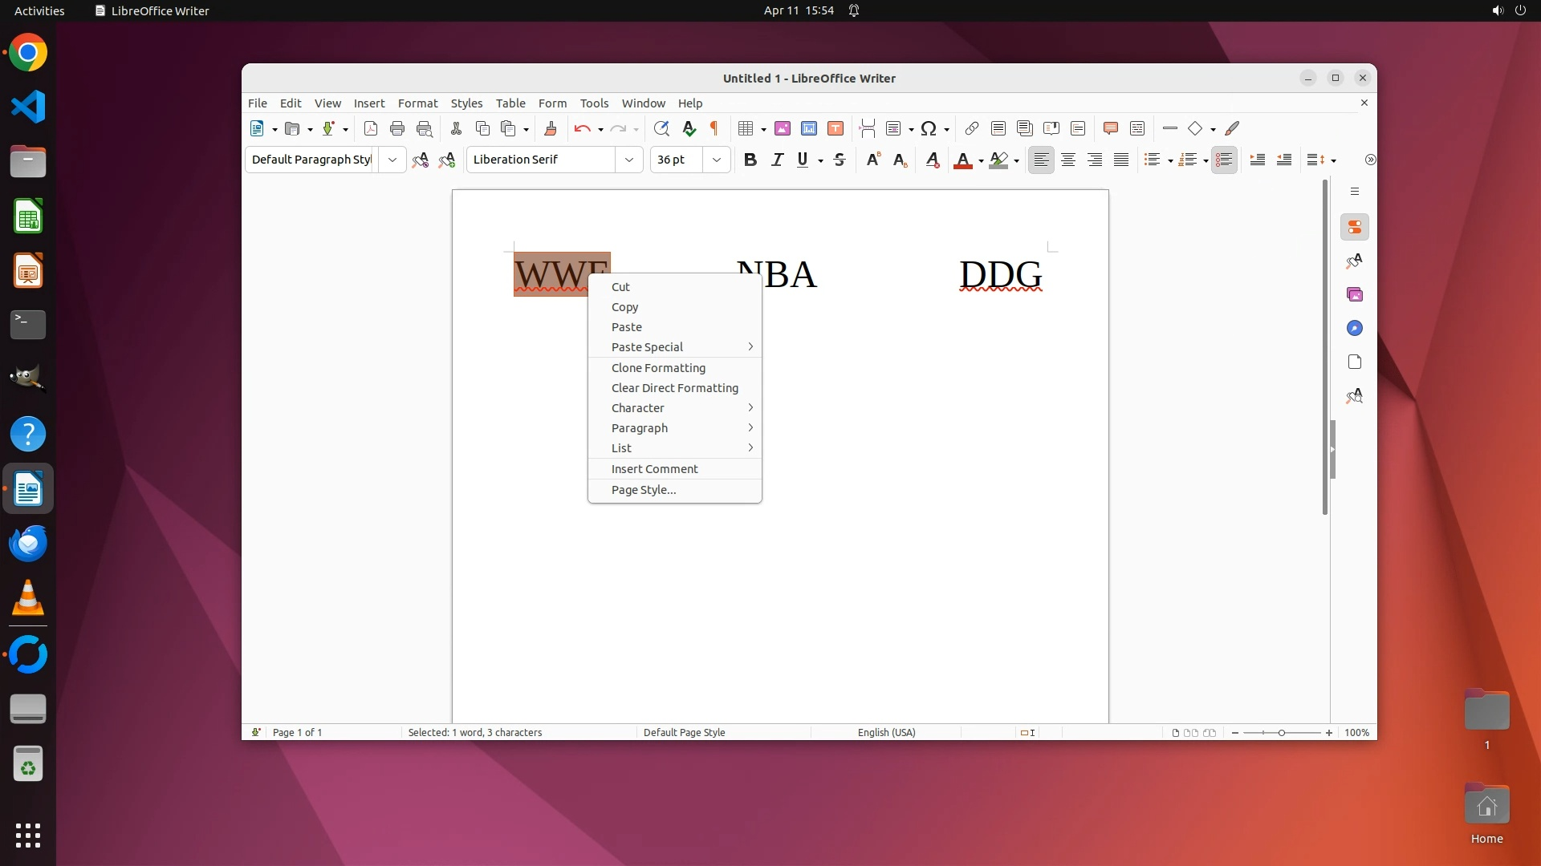Viewport: 1541px width, 866px height.
Task: Open the sidebar Navigator compass icon
Action: pyautogui.click(x=1355, y=328)
